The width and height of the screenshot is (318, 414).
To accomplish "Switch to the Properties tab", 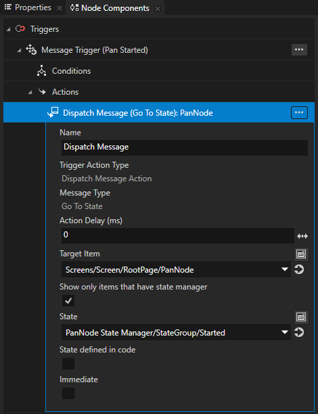I will point(32,7).
